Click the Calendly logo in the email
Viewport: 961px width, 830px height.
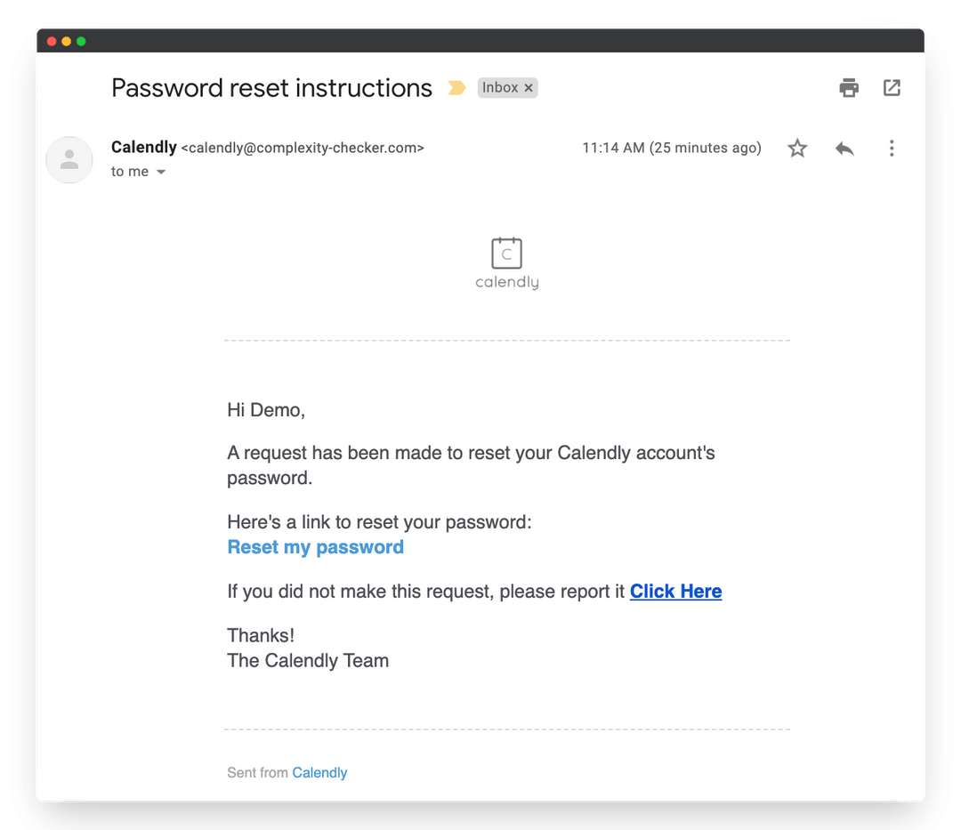pyautogui.click(x=506, y=261)
